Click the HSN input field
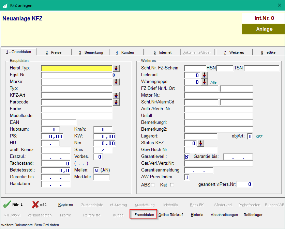This screenshot has width=285, height=229. coord(225,68)
